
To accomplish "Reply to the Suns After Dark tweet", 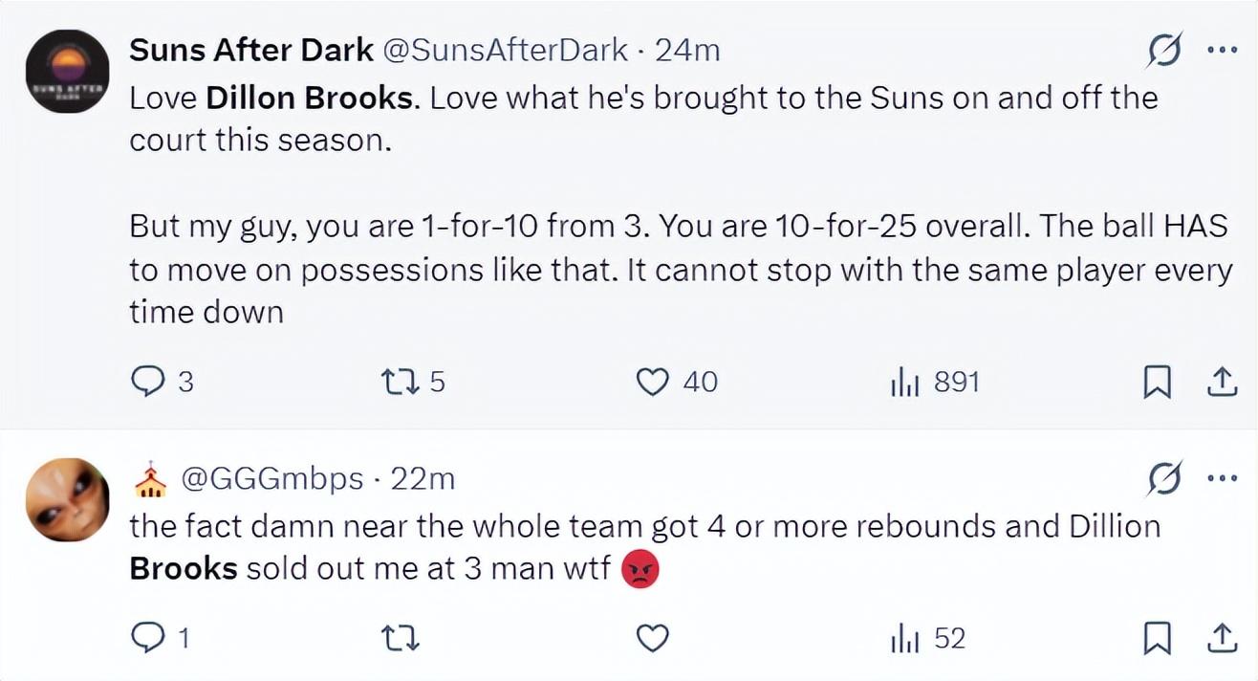I will (146, 383).
